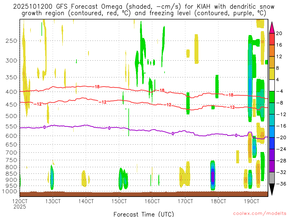The width and height of the screenshot is (289, 217).
Task: Click the 850 pressure level label
Action: (11, 174)
